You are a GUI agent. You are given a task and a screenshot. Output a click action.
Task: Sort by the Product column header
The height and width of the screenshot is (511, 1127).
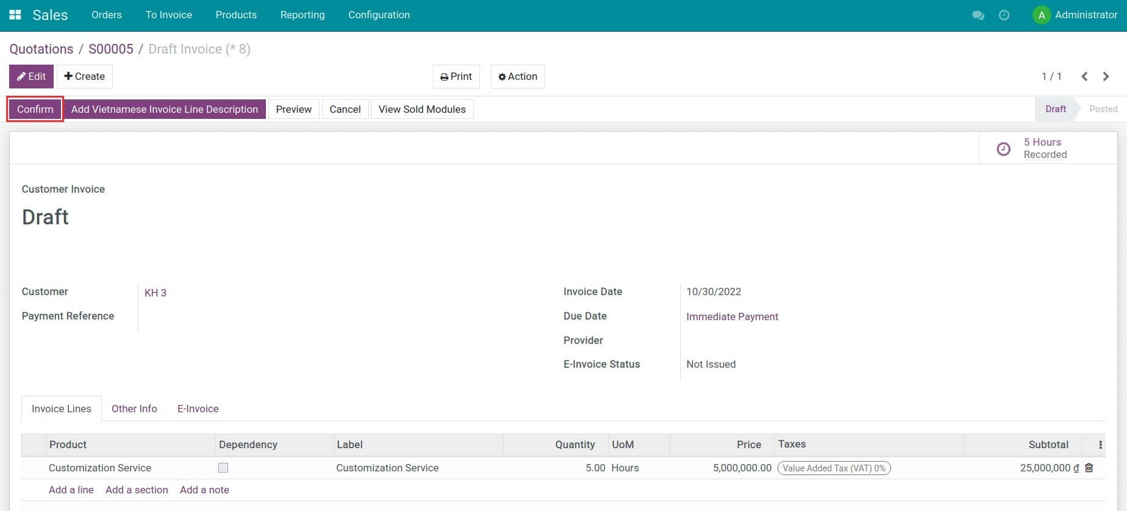click(131, 445)
